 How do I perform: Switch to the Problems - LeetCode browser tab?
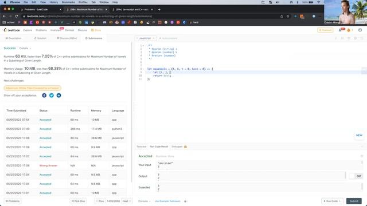pos(41,10)
